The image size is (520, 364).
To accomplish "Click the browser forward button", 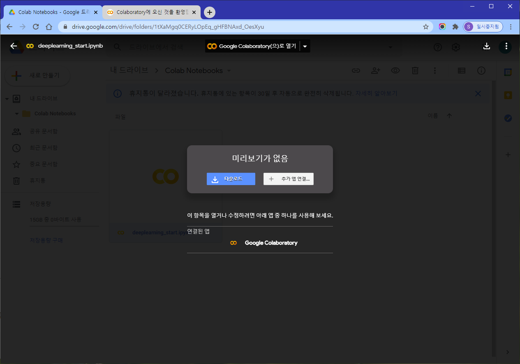I will (x=23, y=27).
